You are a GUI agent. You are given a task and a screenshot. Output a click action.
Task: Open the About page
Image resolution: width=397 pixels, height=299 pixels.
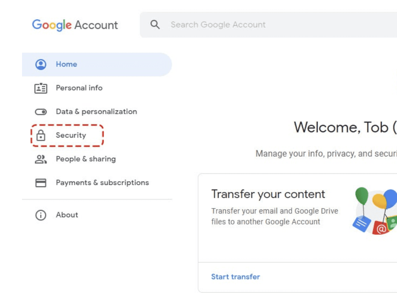pyautogui.click(x=67, y=215)
